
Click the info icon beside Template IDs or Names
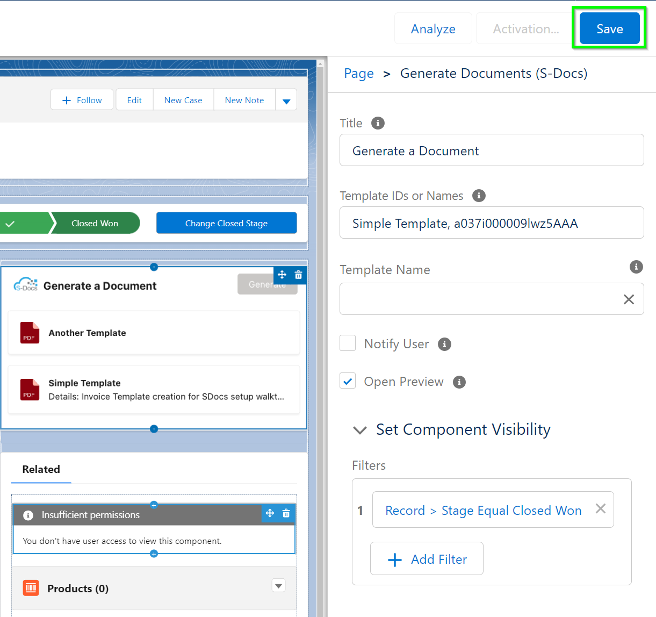tap(478, 196)
